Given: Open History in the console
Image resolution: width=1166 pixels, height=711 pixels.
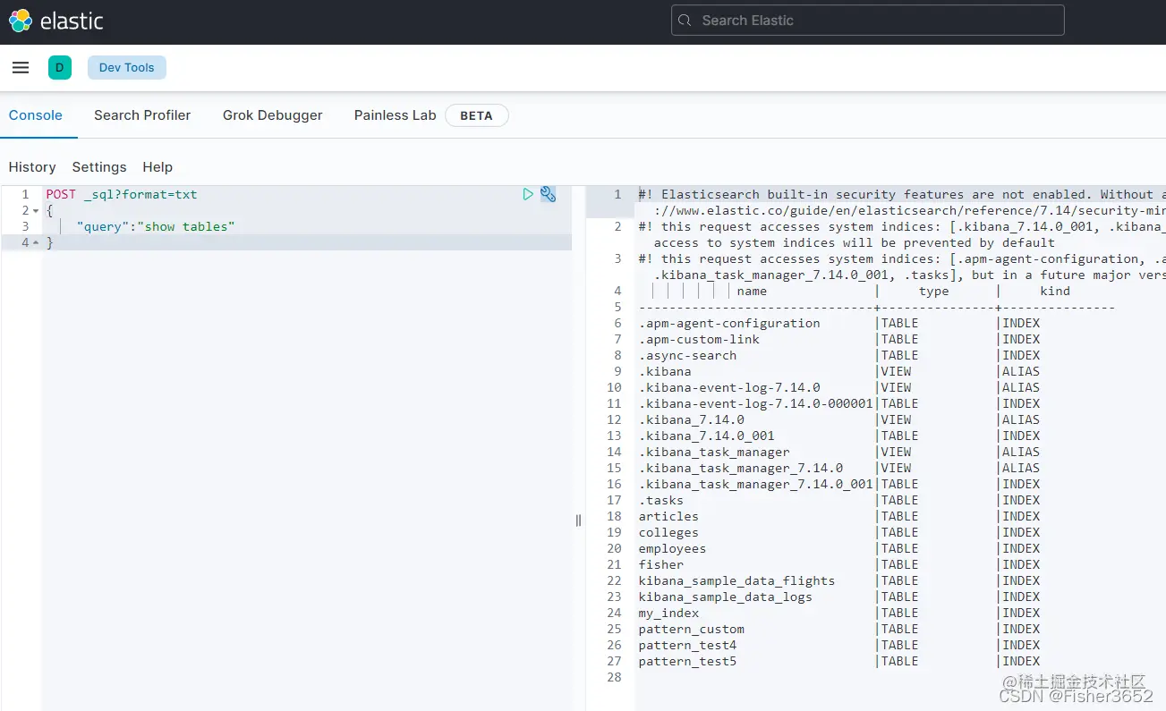Looking at the screenshot, I should coord(32,167).
